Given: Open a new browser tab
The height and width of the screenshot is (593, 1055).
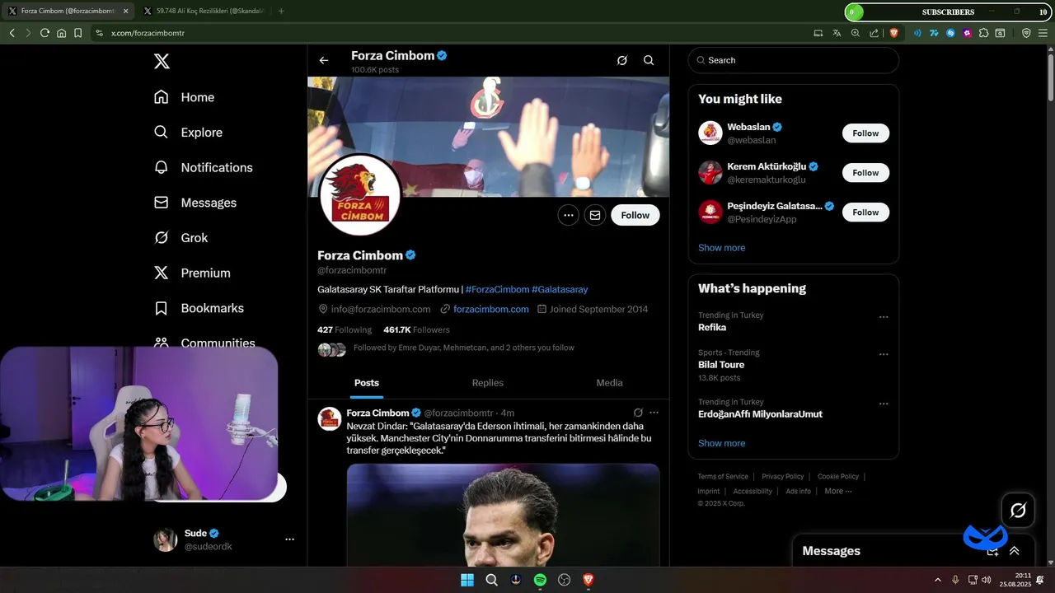Looking at the screenshot, I should point(281,12).
